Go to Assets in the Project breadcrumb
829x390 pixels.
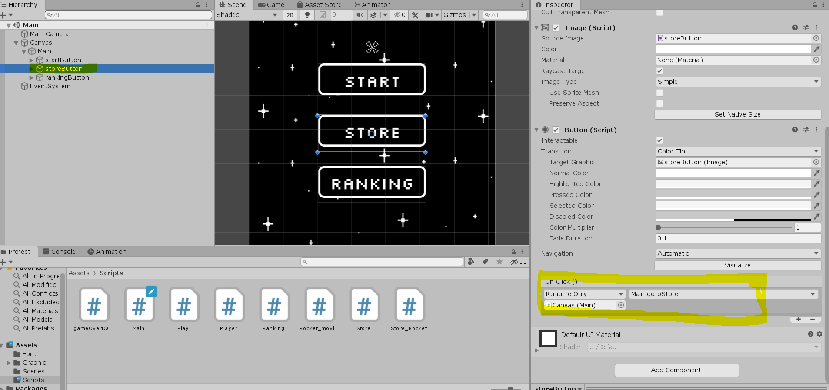79,273
